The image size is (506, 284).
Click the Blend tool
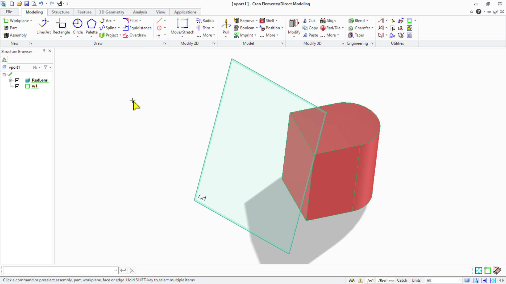coord(357,21)
